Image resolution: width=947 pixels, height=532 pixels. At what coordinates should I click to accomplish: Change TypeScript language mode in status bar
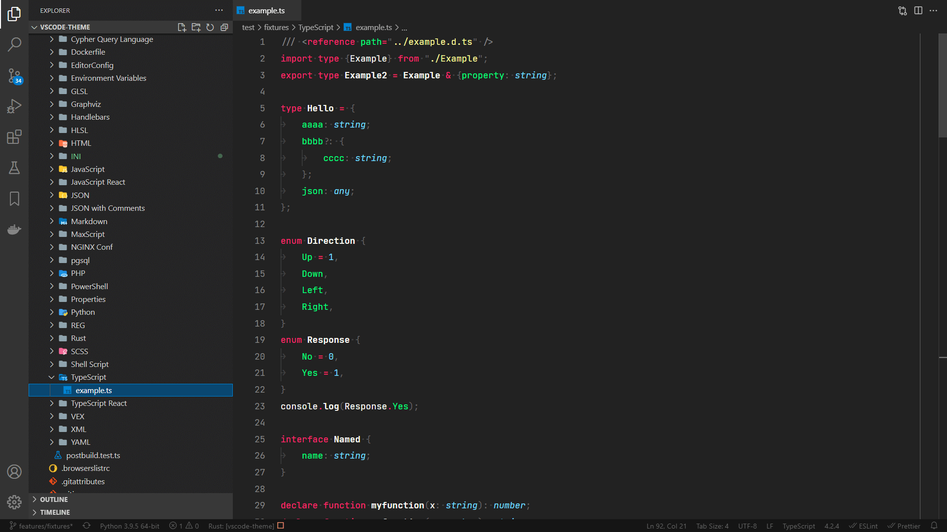click(x=798, y=526)
